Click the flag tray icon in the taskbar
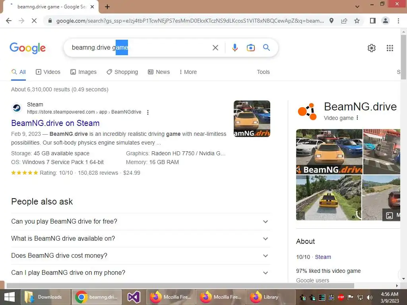Viewport: 407px width, 305px height. click(351, 297)
